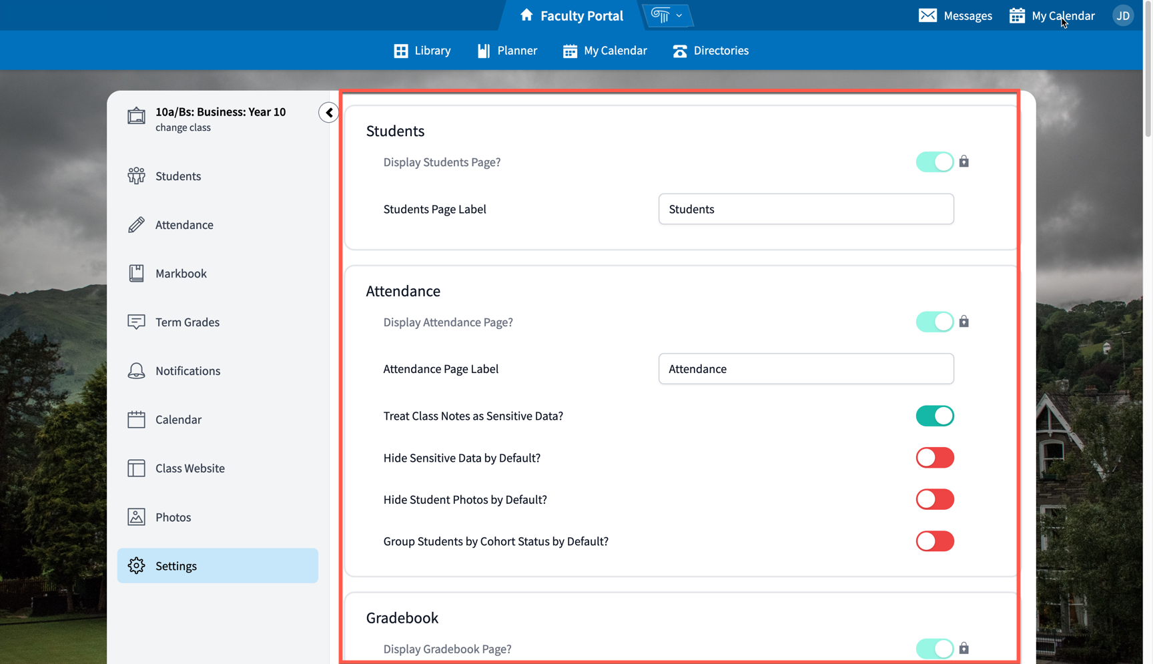Collapse the class settings sidebar panel
The height and width of the screenshot is (664, 1153).
coord(328,112)
